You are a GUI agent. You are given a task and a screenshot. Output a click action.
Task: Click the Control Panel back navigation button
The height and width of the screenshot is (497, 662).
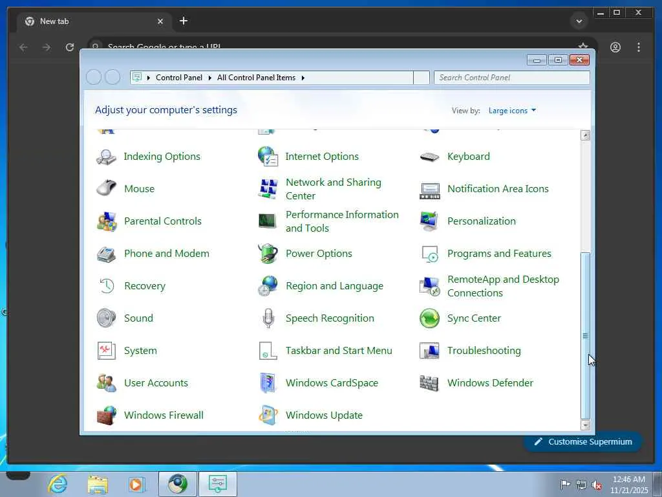[x=94, y=78]
